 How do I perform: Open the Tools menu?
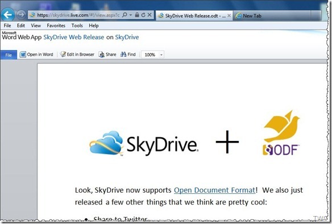tap(77, 26)
